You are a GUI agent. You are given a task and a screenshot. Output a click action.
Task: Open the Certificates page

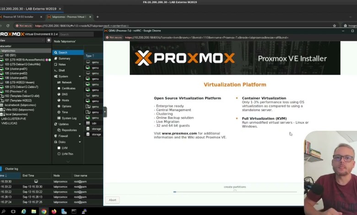(68, 88)
